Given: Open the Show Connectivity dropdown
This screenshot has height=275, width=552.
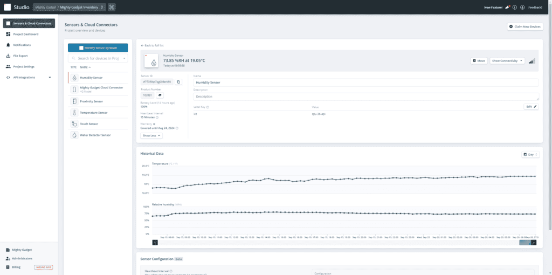Looking at the screenshot, I should (x=507, y=61).
